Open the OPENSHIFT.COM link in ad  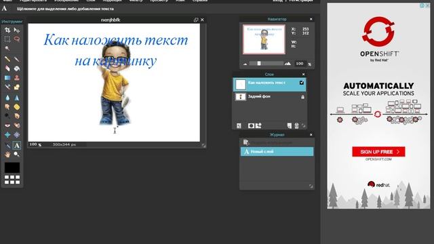coord(378,159)
